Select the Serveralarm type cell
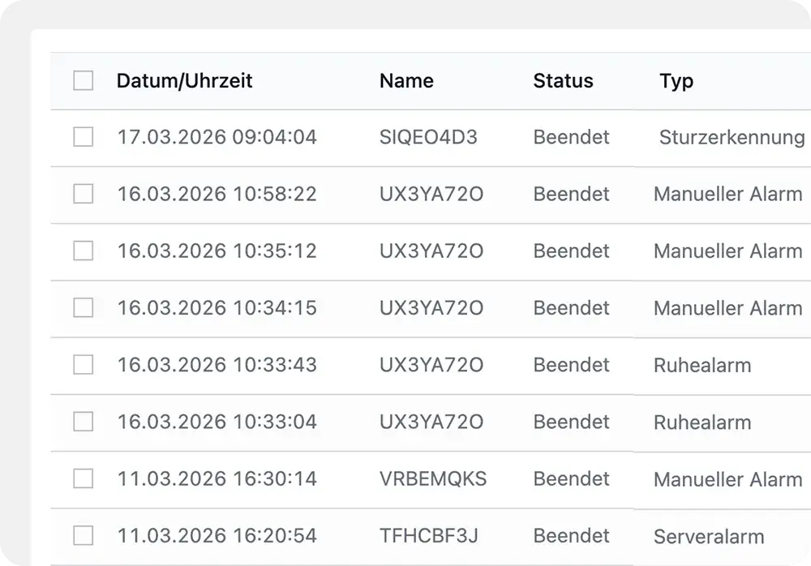This screenshot has width=811, height=566. 709,536
